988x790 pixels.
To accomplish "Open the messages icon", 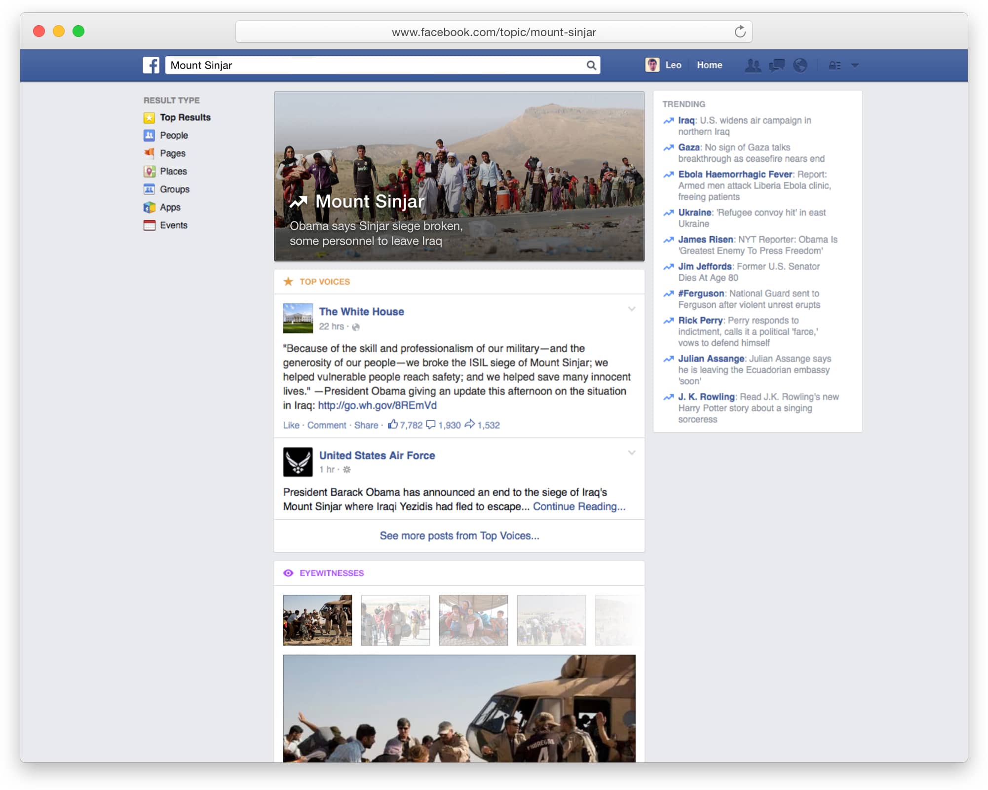I will (777, 65).
